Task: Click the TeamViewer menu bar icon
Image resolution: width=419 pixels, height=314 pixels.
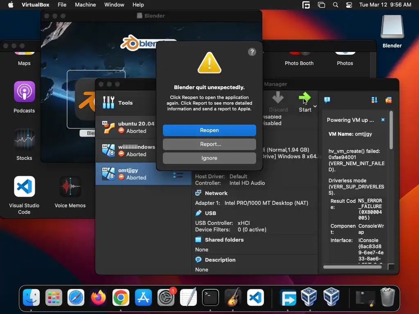Action: point(306,5)
